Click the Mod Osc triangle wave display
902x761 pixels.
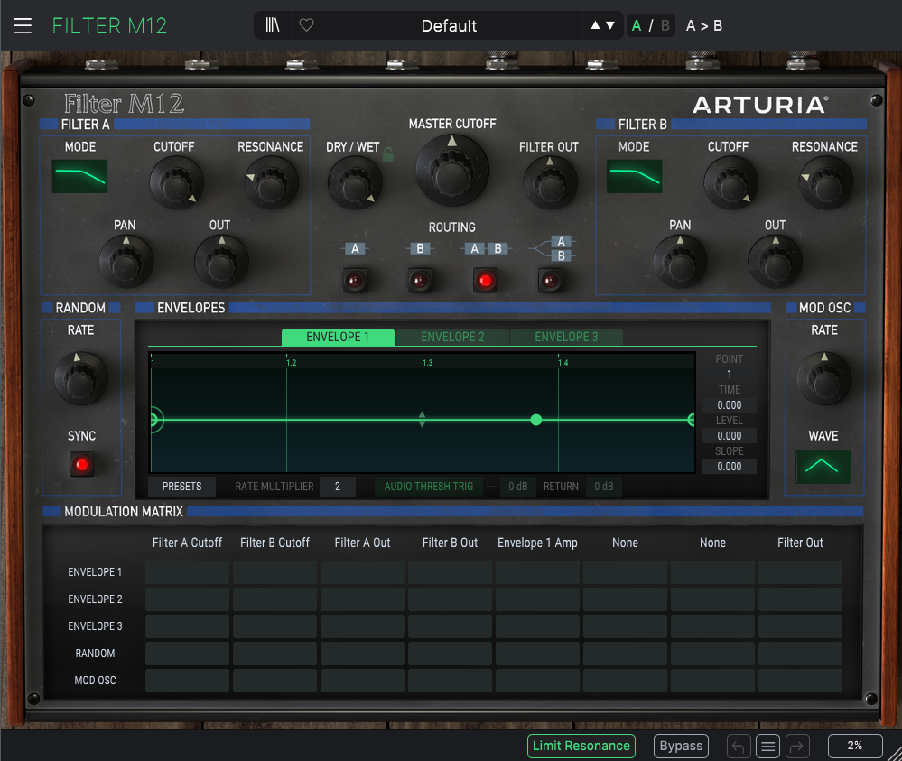click(x=823, y=467)
